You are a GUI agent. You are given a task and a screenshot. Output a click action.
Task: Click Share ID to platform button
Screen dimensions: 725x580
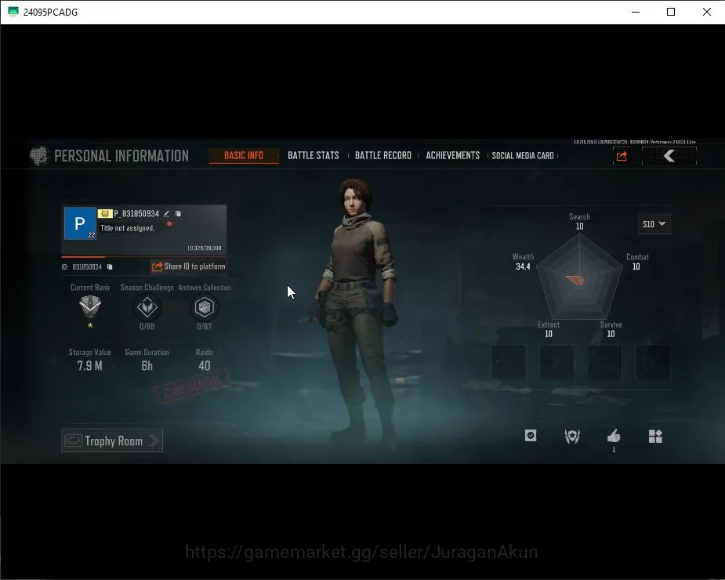click(x=189, y=266)
